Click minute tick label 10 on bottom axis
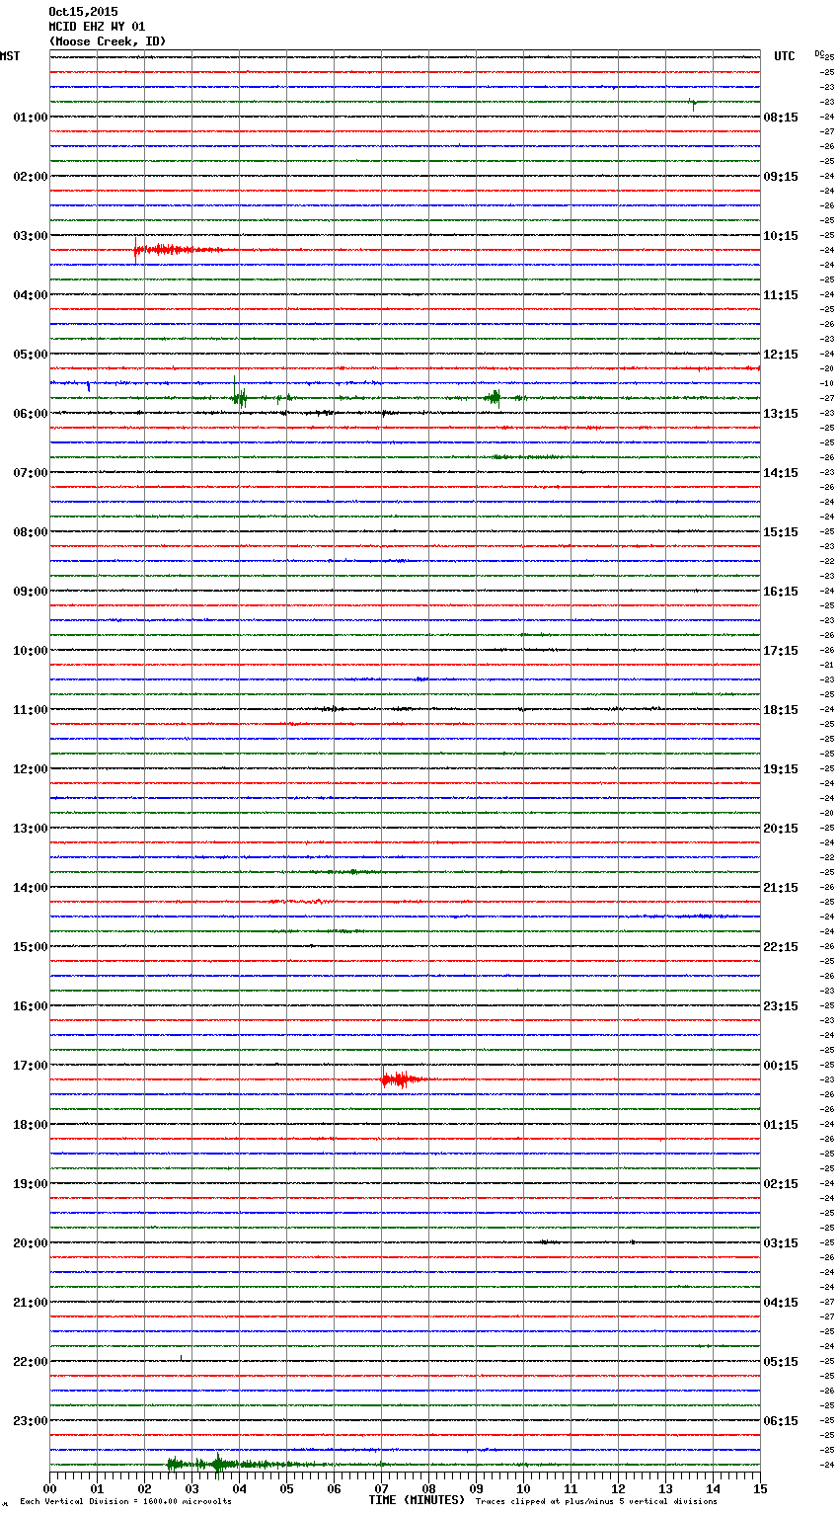Screen dimensions: 839x1515 tap(523, 1488)
